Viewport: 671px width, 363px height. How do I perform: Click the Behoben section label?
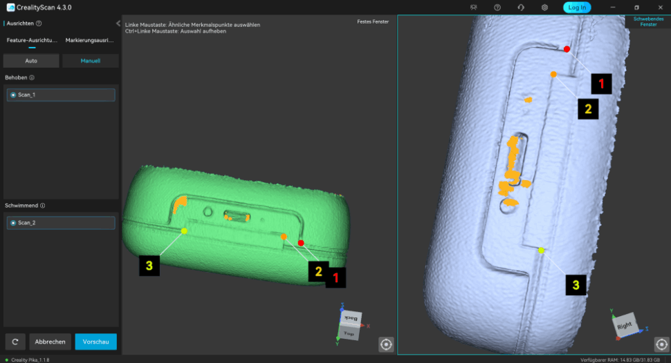[16, 78]
